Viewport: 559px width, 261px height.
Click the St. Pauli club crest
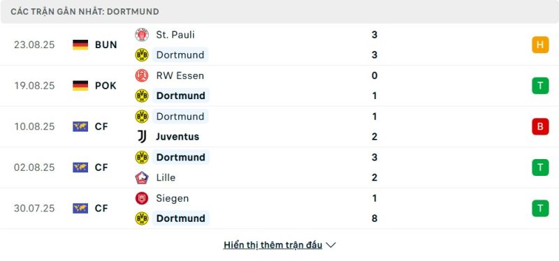[142, 35]
